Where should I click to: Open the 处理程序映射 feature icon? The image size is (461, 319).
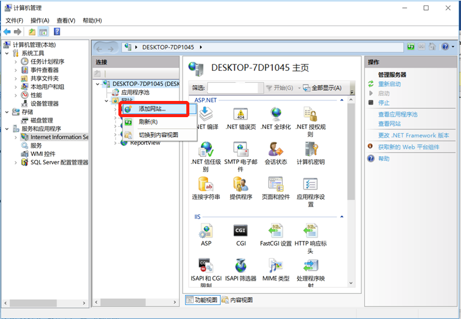(311, 266)
